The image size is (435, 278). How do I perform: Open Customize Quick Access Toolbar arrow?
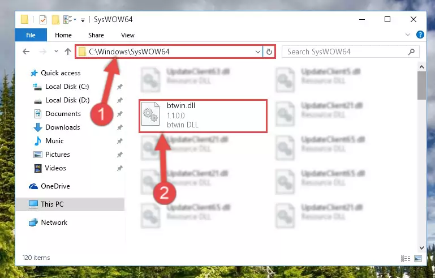pyautogui.click(x=83, y=20)
